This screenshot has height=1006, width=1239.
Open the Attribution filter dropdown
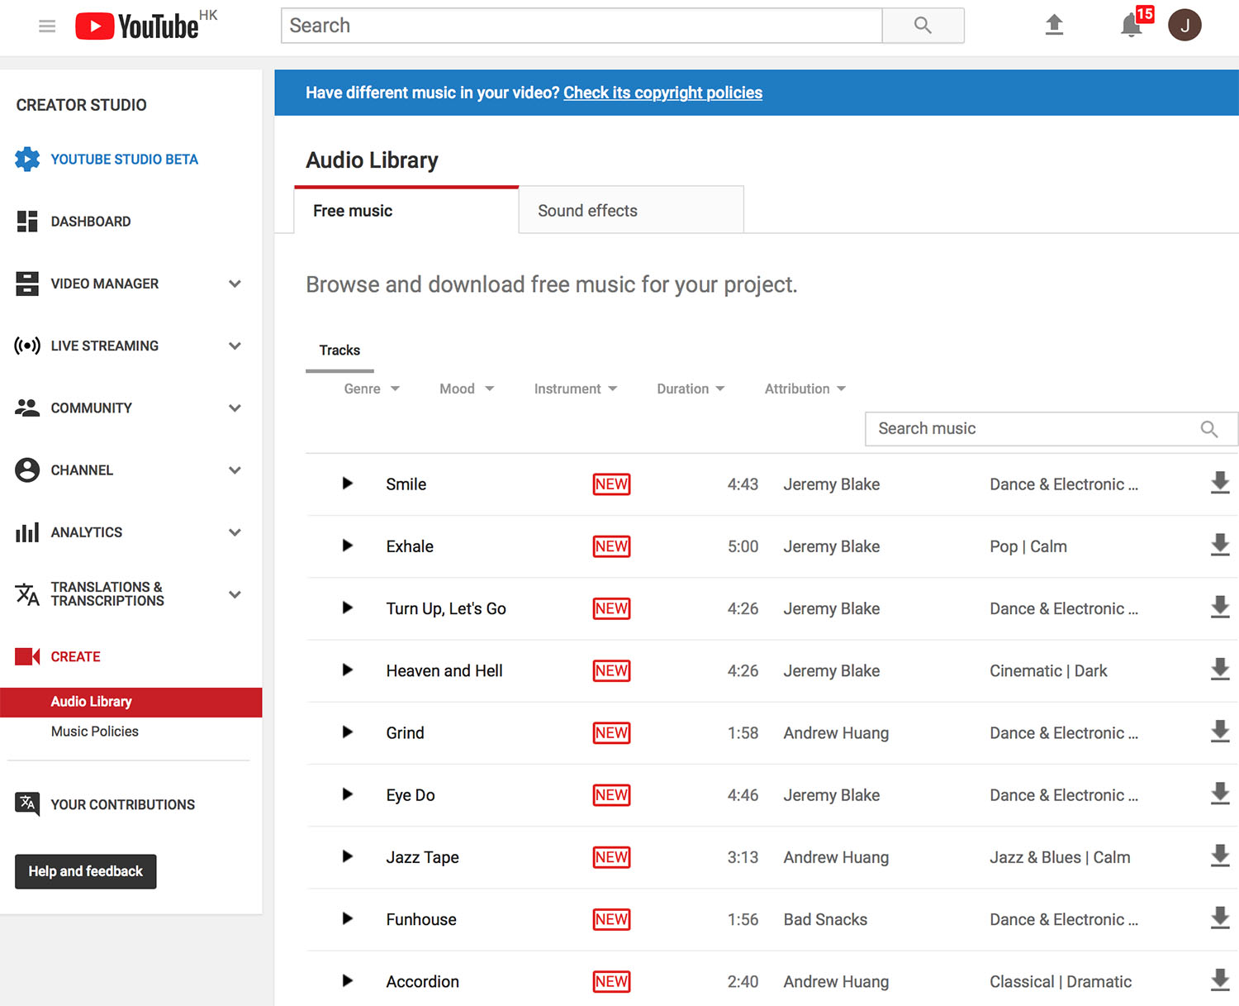tap(805, 389)
